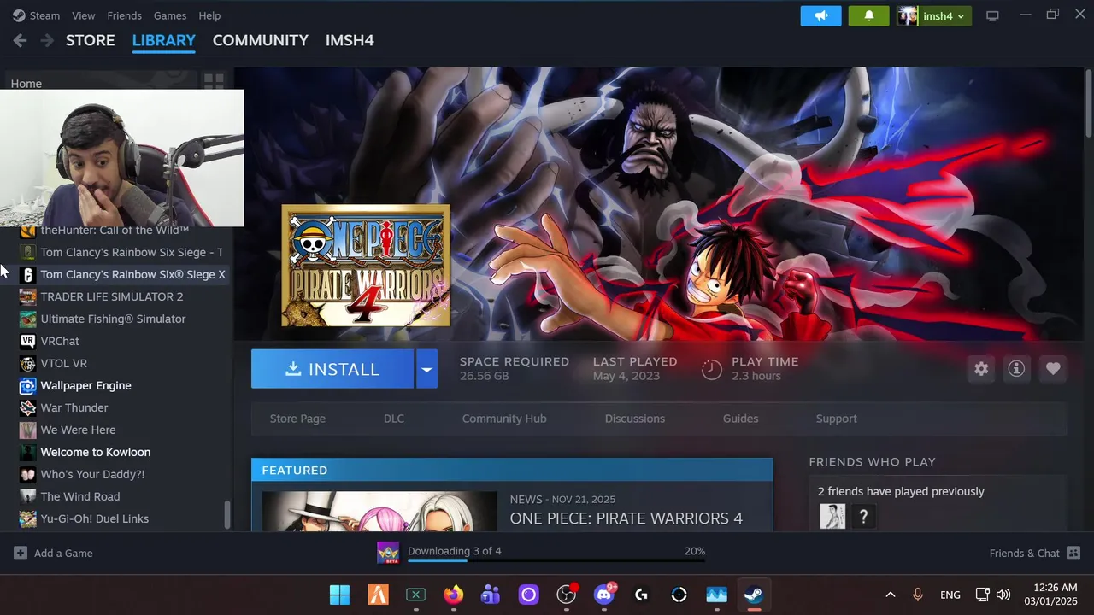1094x615 pixels.
Task: Open the Steam announcements megaphone icon
Action: point(820,16)
